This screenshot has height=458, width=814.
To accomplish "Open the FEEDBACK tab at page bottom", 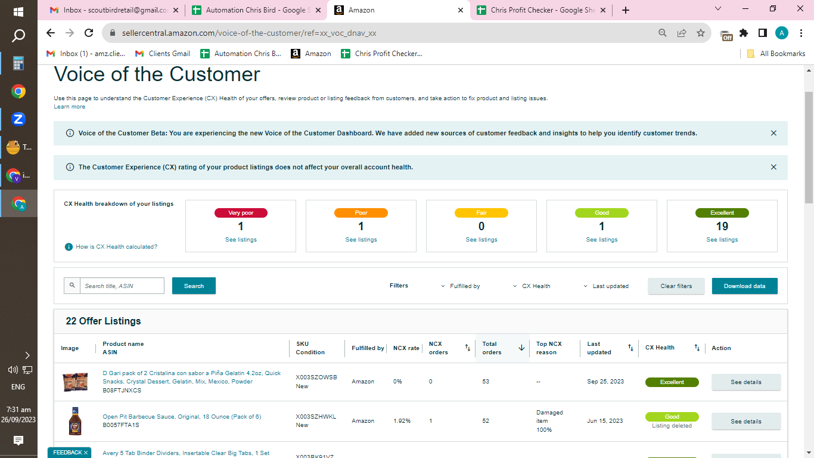I will click(69, 453).
